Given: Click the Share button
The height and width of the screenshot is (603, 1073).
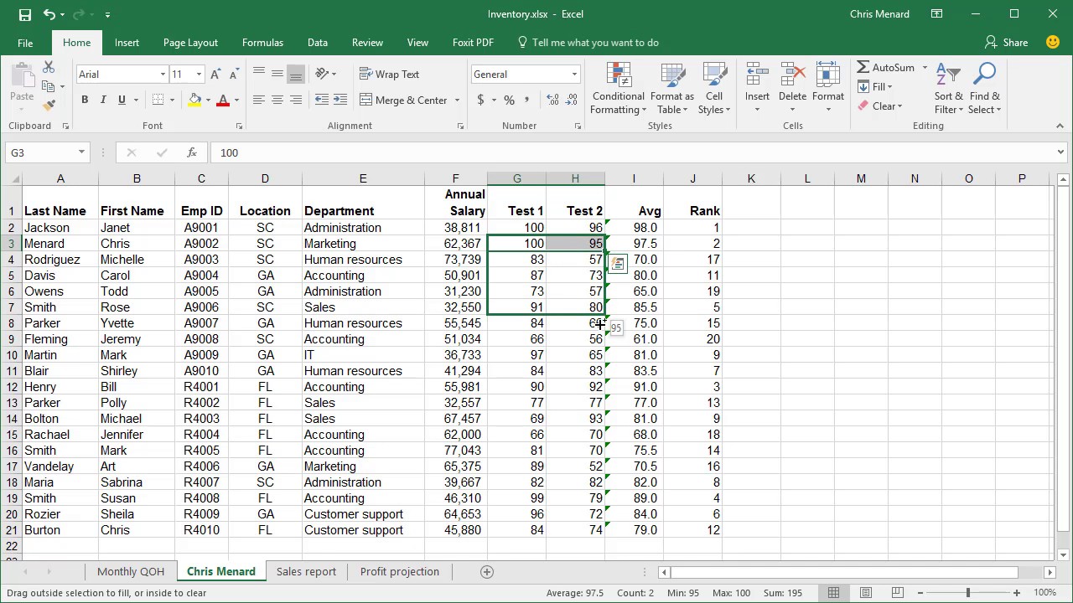Looking at the screenshot, I should pos(1006,43).
